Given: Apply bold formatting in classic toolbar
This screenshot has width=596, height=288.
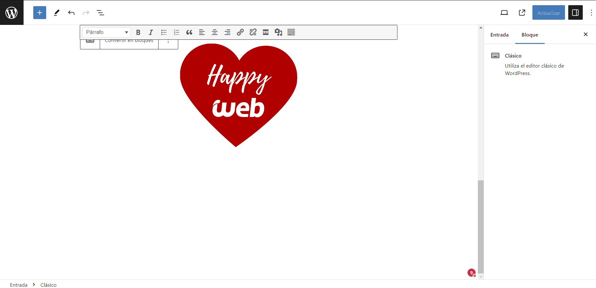Looking at the screenshot, I should coord(138,32).
